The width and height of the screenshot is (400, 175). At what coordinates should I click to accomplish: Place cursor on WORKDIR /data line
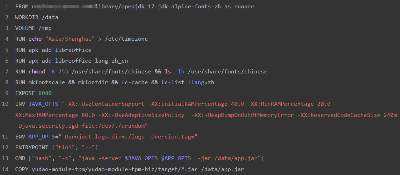(x=37, y=17)
